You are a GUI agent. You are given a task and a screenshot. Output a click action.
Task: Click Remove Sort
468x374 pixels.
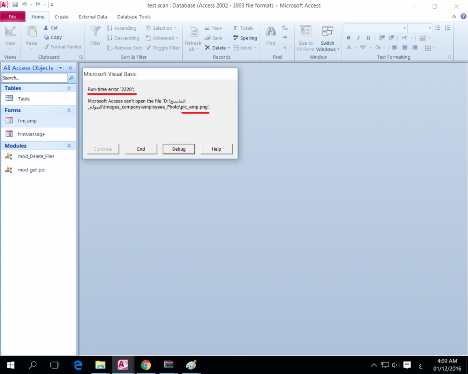coord(124,48)
